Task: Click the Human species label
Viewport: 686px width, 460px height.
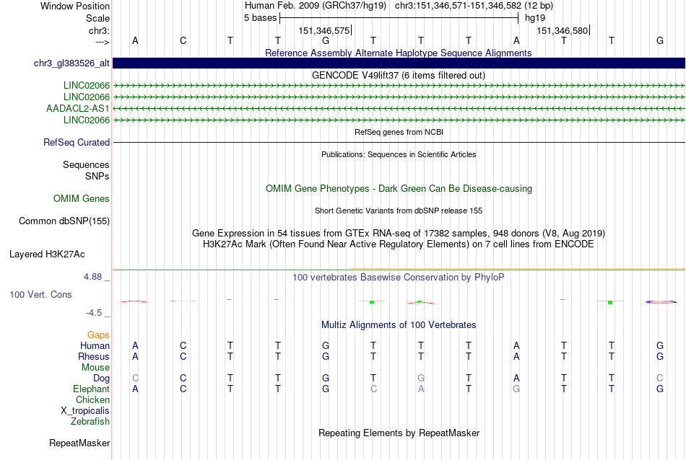Action: click(x=95, y=345)
